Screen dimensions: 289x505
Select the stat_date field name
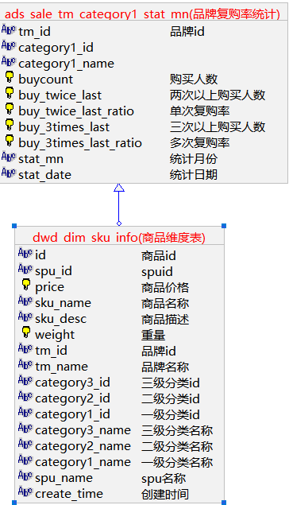[44, 174]
